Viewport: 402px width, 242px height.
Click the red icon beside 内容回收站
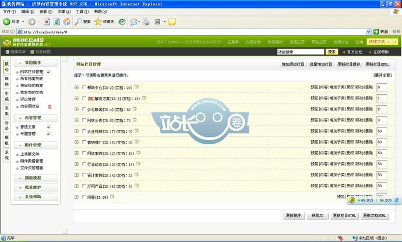(x=50, y=106)
